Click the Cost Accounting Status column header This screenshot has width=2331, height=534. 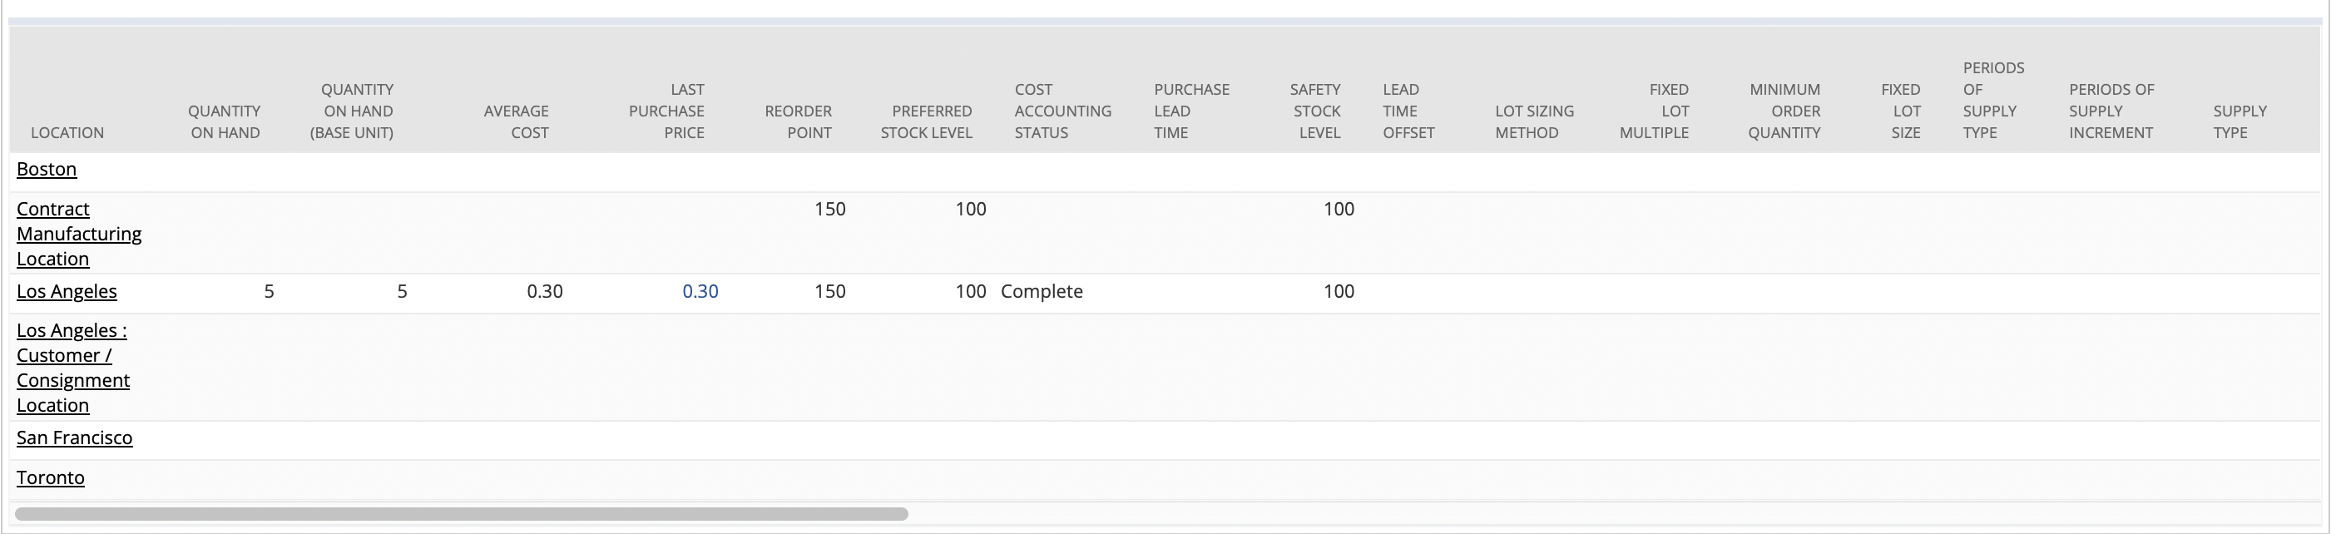point(1062,111)
